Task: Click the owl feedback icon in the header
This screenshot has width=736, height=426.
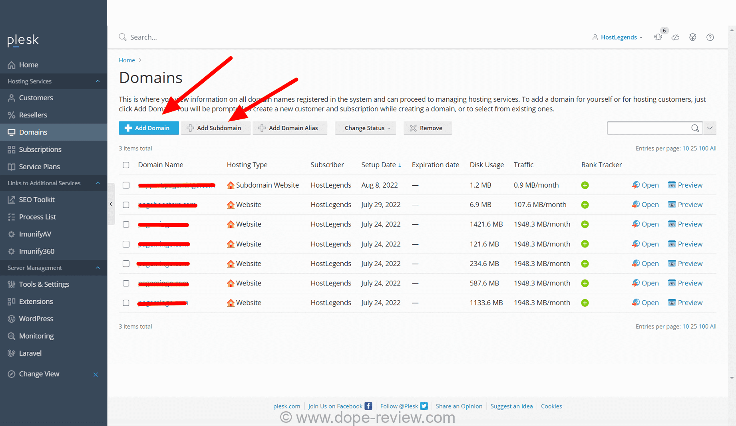Action: [x=692, y=37]
